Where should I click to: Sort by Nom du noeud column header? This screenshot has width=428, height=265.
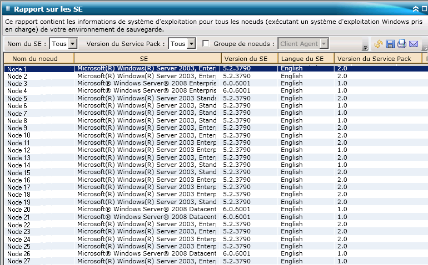click(x=39, y=59)
